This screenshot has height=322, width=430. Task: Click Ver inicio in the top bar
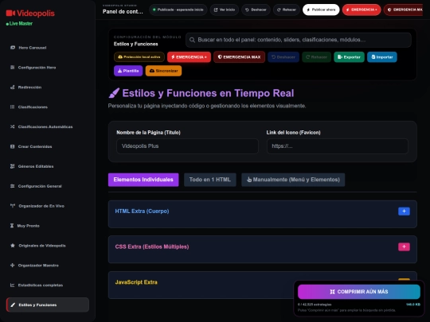click(x=225, y=10)
